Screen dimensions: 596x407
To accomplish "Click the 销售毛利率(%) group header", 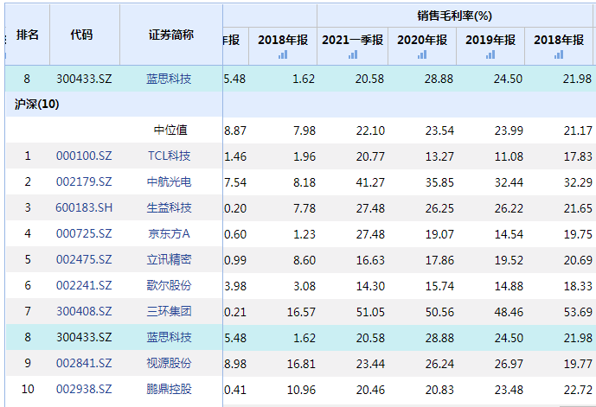I will click(x=455, y=16).
